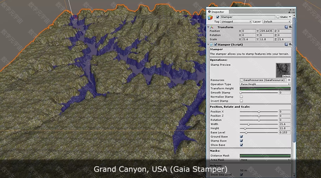The image size is (321, 178).
Task: Click the Width value field 21.6
Action: point(285,124)
